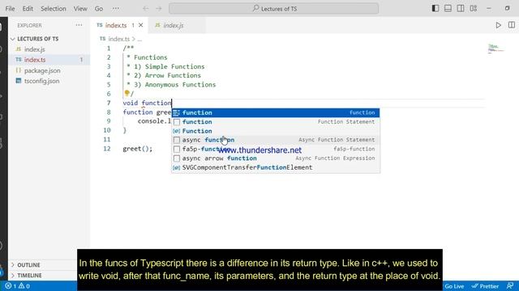
Task: Choose the Function Statement suggestion
Action: pyautogui.click(x=276, y=122)
